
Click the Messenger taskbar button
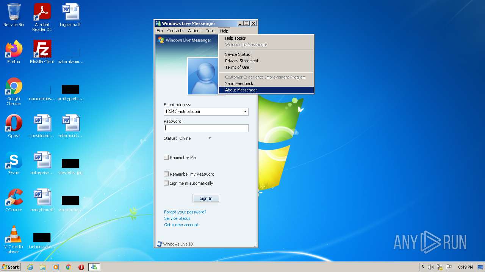94,267
